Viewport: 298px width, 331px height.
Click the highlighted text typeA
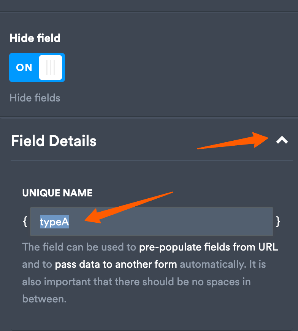click(54, 222)
